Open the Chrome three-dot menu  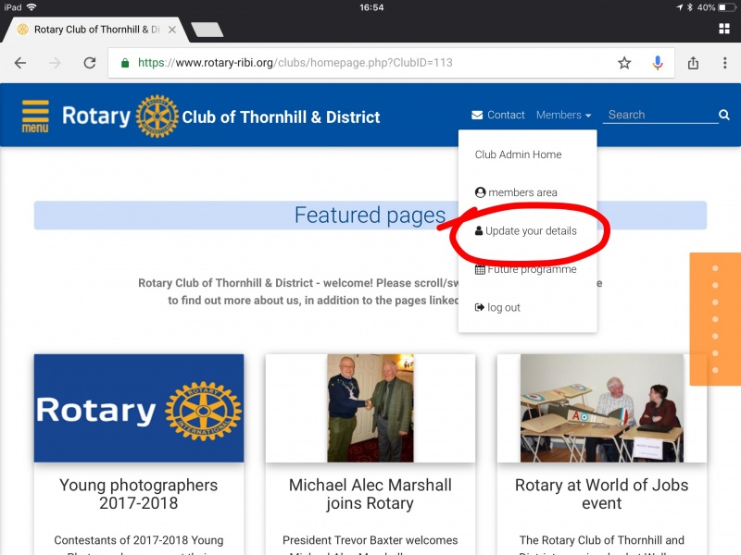point(725,63)
